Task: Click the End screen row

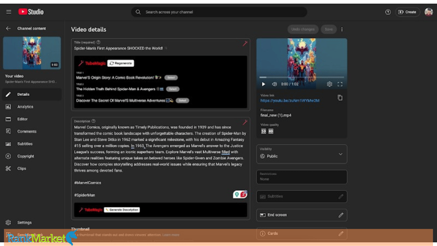Action: point(302,215)
